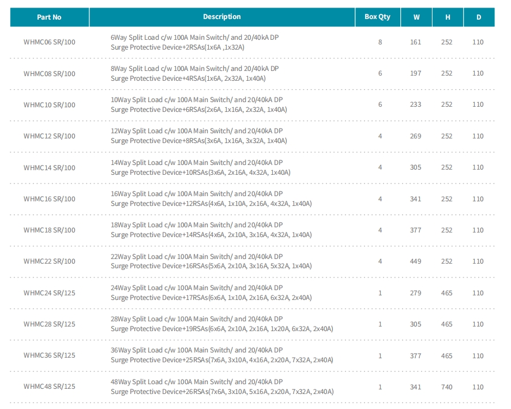Screen dimensions: 511x409
Task: Click box quantity 4 for WHMC22
Action: tap(380, 261)
